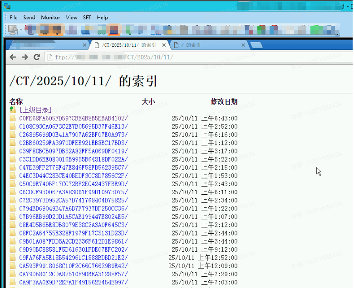
Task: Reload the FTP directory page
Action: point(37,57)
